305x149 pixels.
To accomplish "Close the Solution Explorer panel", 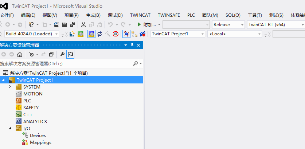I will 138,45.
